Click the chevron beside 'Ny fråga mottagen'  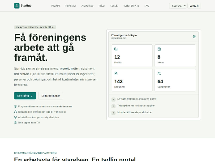(x=113, y=99)
